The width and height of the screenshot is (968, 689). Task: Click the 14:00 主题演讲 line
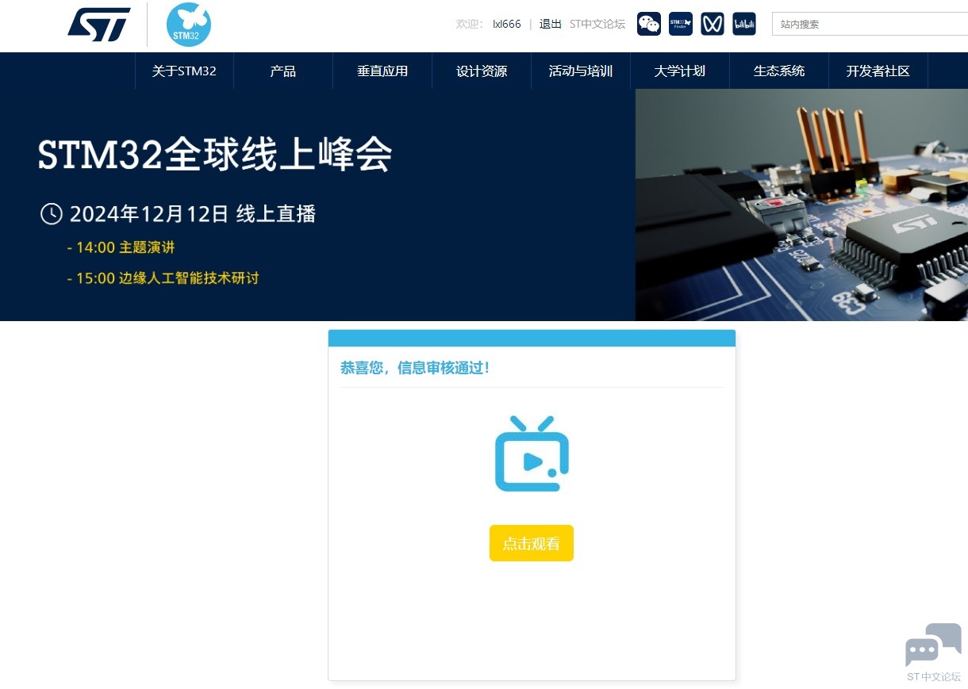(121, 247)
